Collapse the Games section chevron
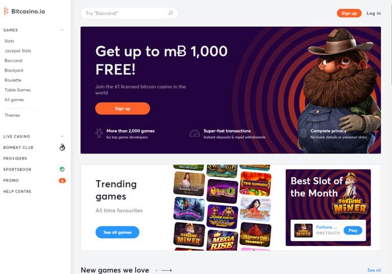392x274 pixels. pos(62,30)
